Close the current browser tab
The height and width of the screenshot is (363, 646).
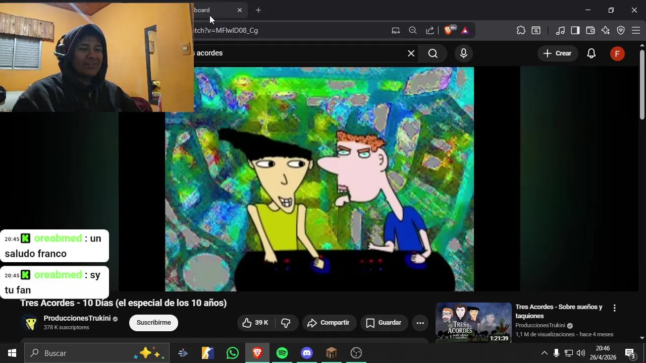point(240,10)
